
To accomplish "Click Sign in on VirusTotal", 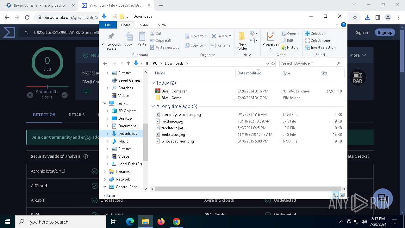I will (x=362, y=32).
